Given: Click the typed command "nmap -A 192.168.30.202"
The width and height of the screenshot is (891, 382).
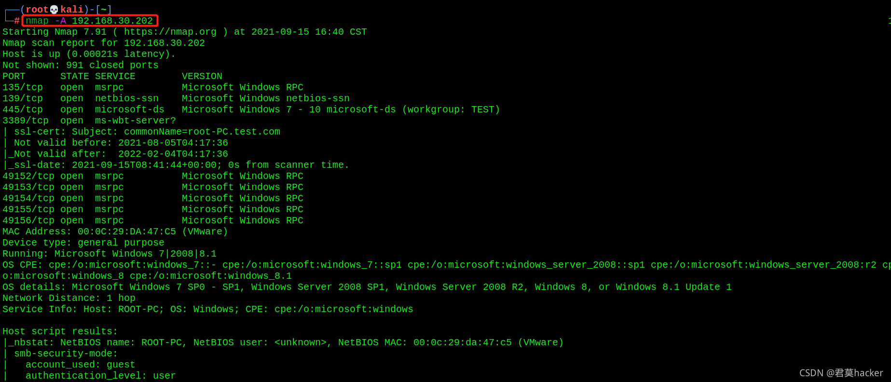Looking at the screenshot, I should [x=89, y=21].
